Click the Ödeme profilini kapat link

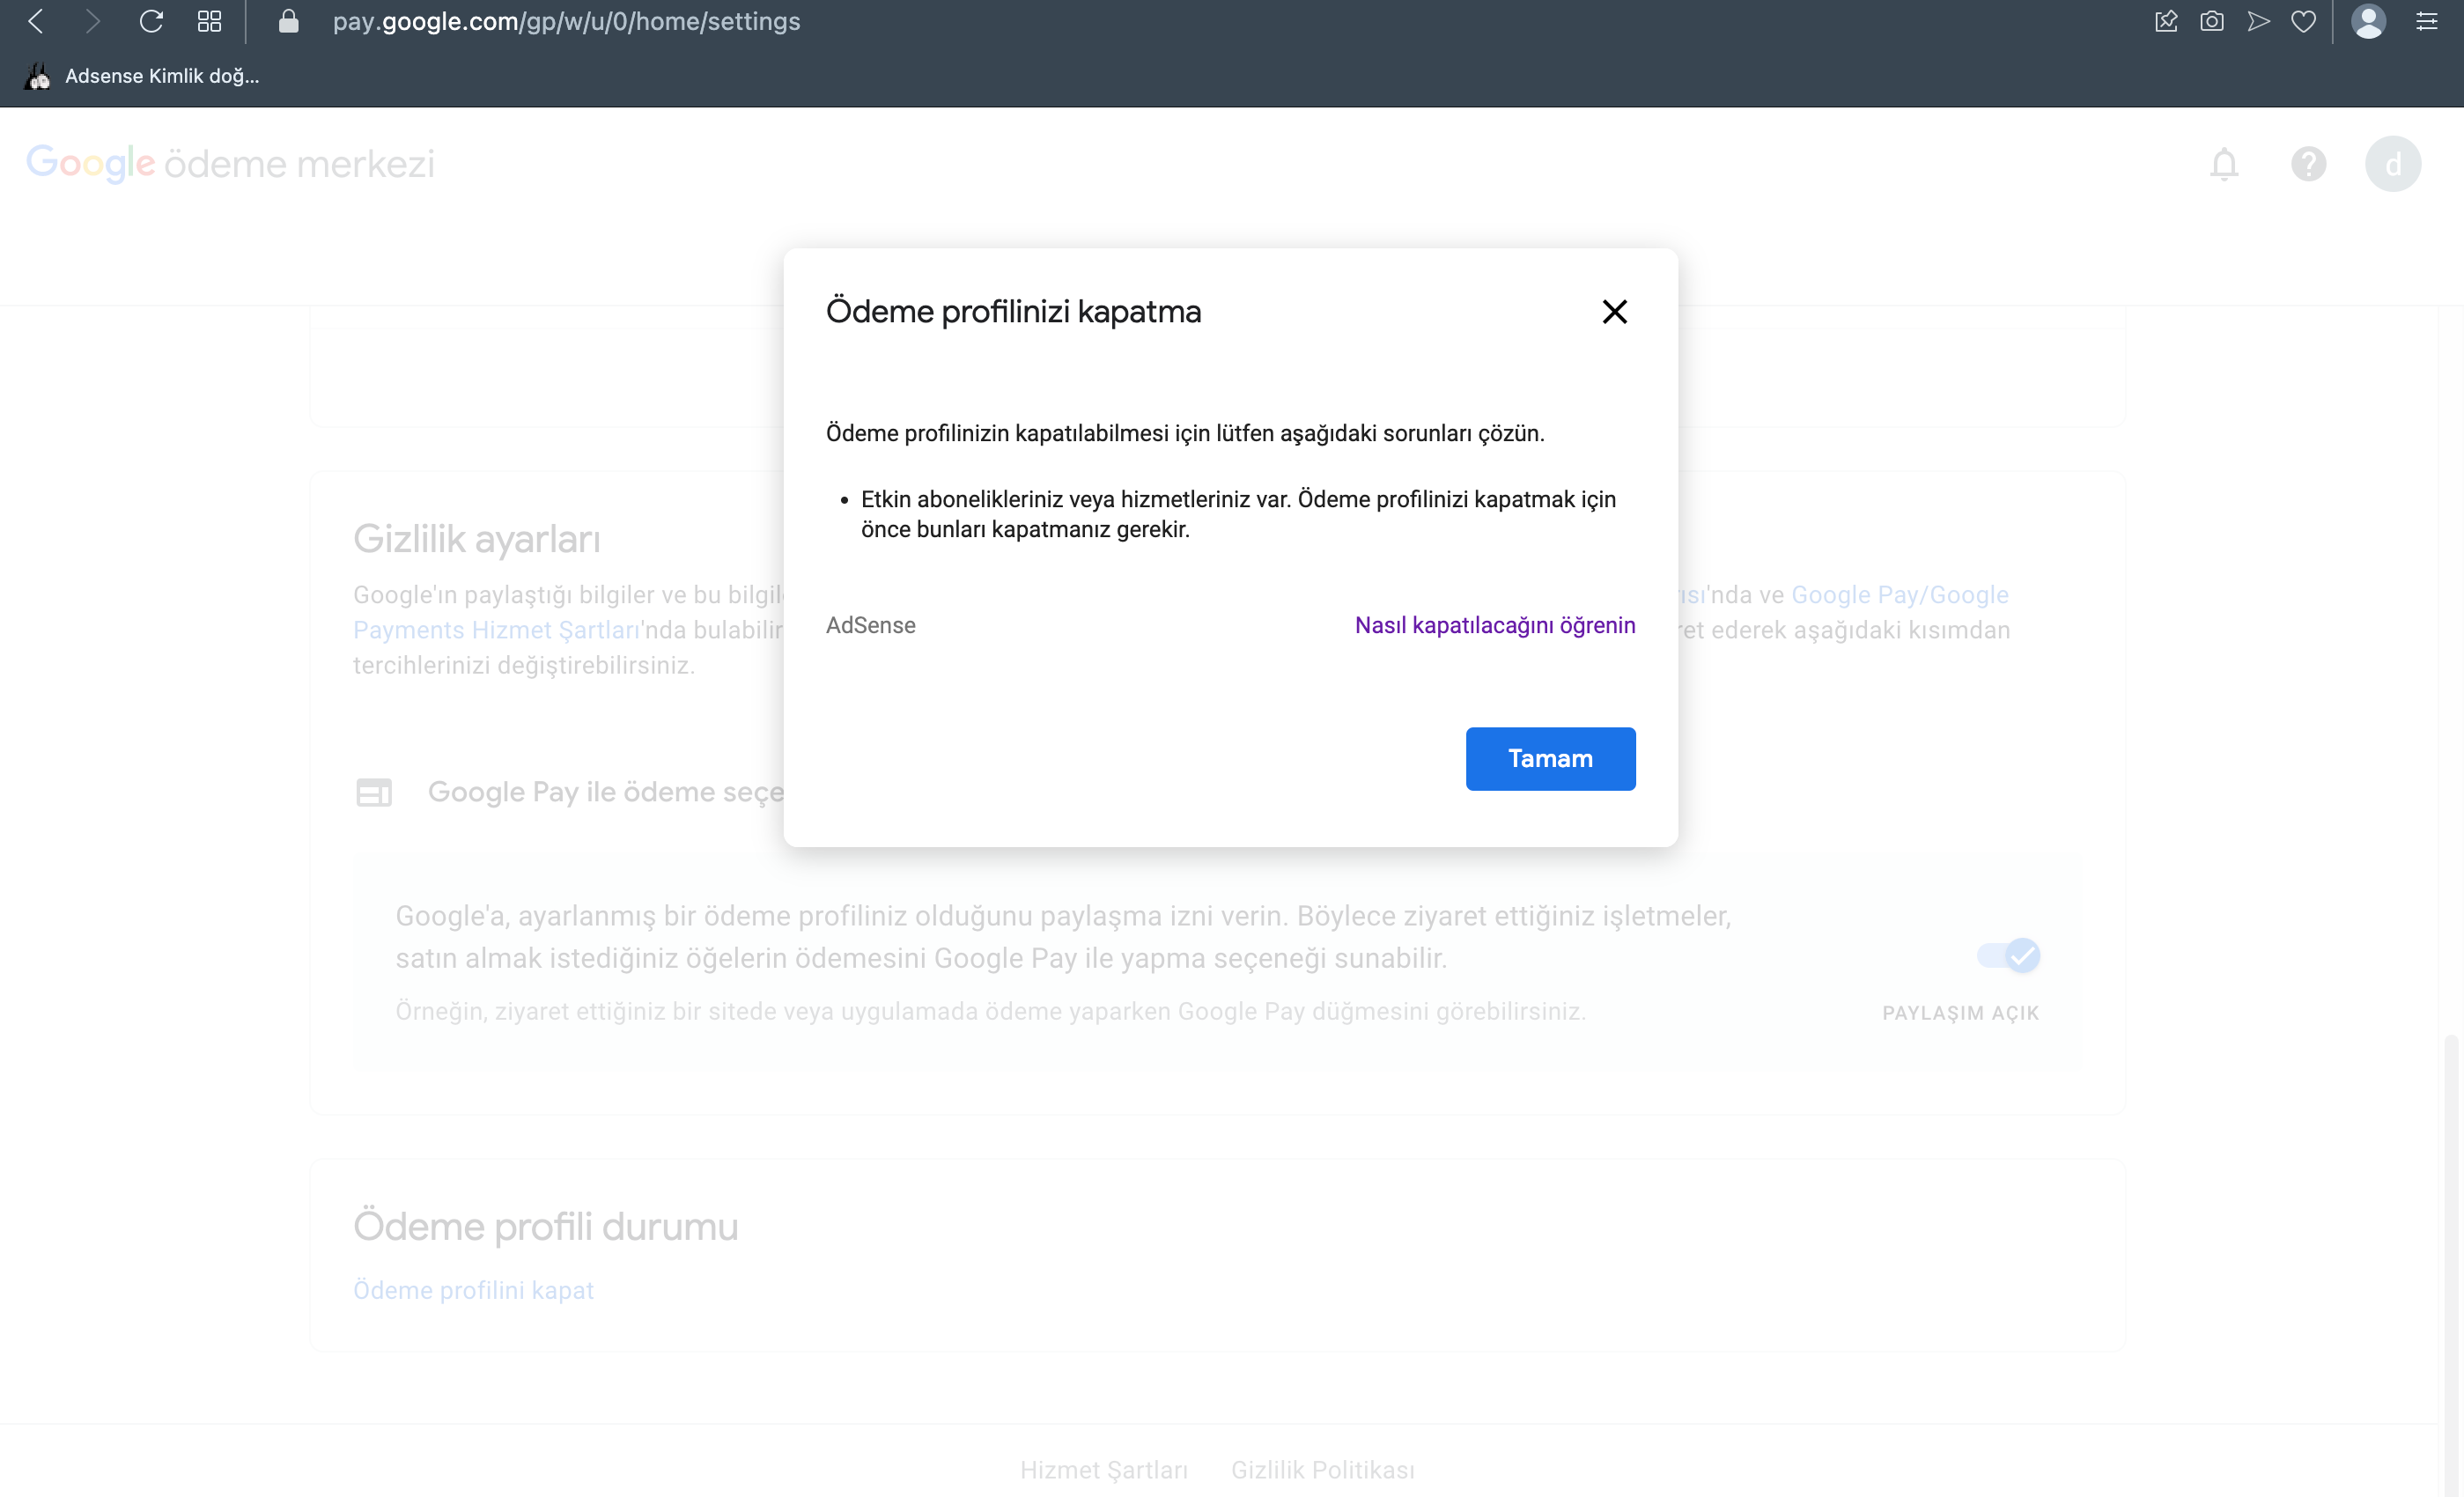(474, 1290)
